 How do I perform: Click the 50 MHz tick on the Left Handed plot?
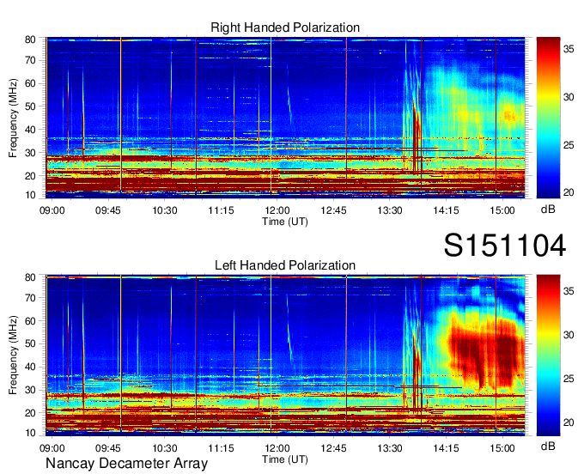pos(30,343)
